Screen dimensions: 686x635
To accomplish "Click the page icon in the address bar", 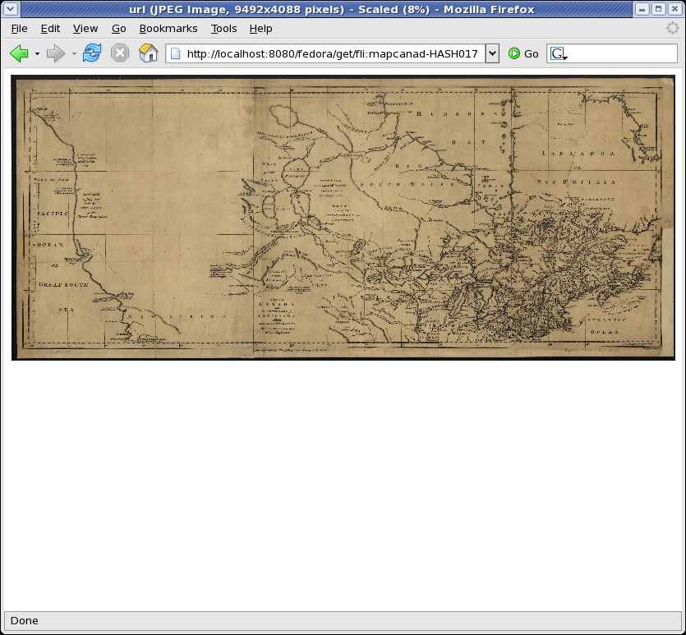I will (176, 53).
